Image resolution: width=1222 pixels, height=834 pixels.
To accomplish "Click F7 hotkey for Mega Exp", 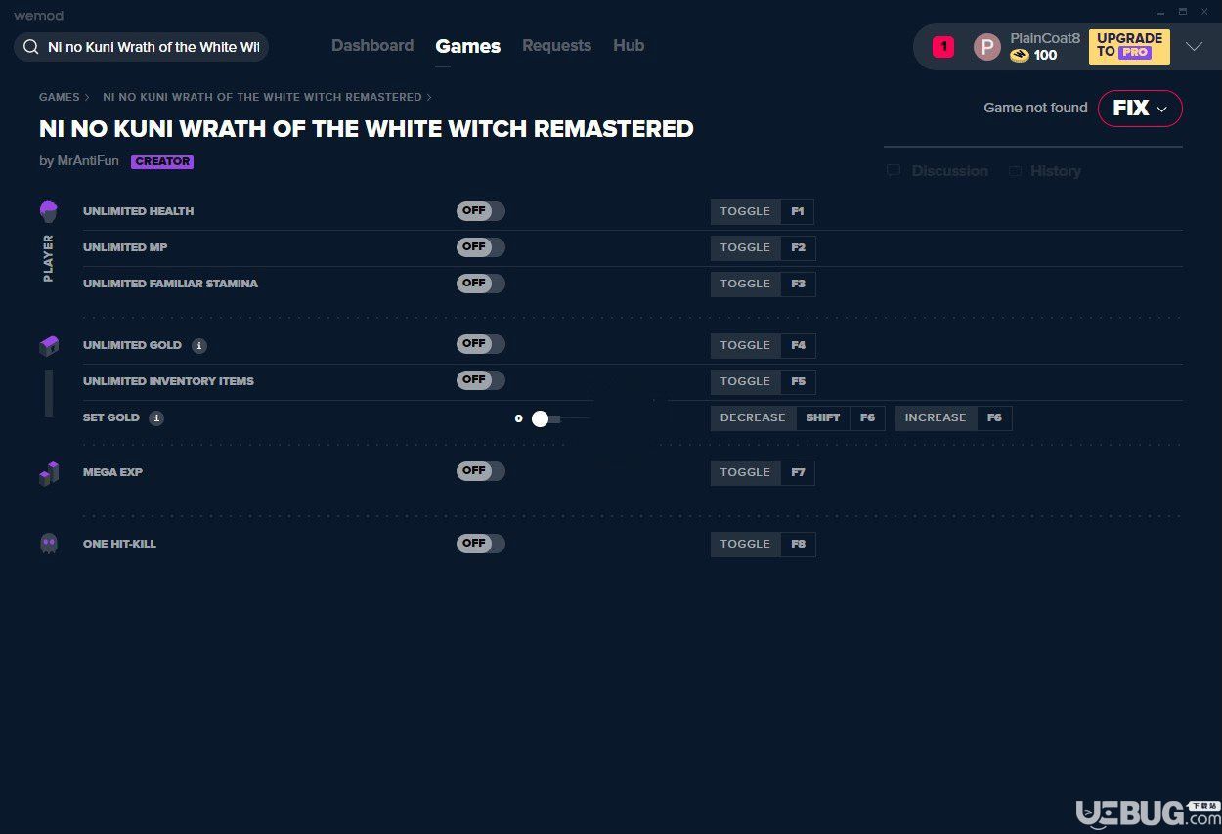I will click(799, 473).
